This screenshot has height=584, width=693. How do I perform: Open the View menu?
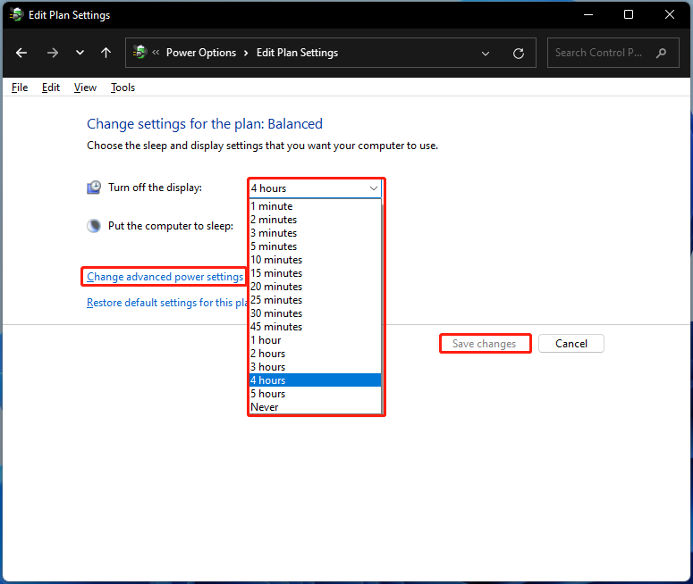click(x=85, y=88)
